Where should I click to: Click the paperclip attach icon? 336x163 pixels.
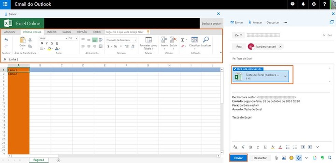(277, 158)
